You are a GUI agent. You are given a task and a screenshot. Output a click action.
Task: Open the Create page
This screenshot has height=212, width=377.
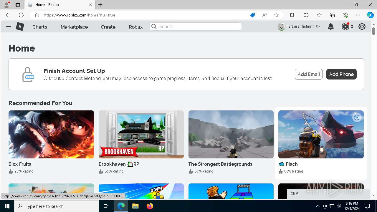click(x=108, y=27)
